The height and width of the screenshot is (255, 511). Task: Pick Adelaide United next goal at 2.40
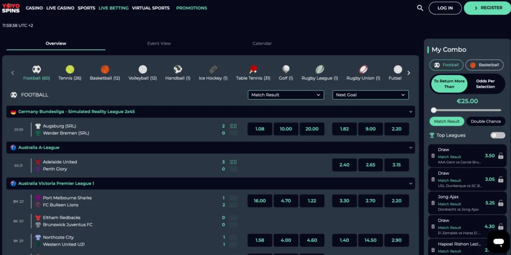pos(344,165)
